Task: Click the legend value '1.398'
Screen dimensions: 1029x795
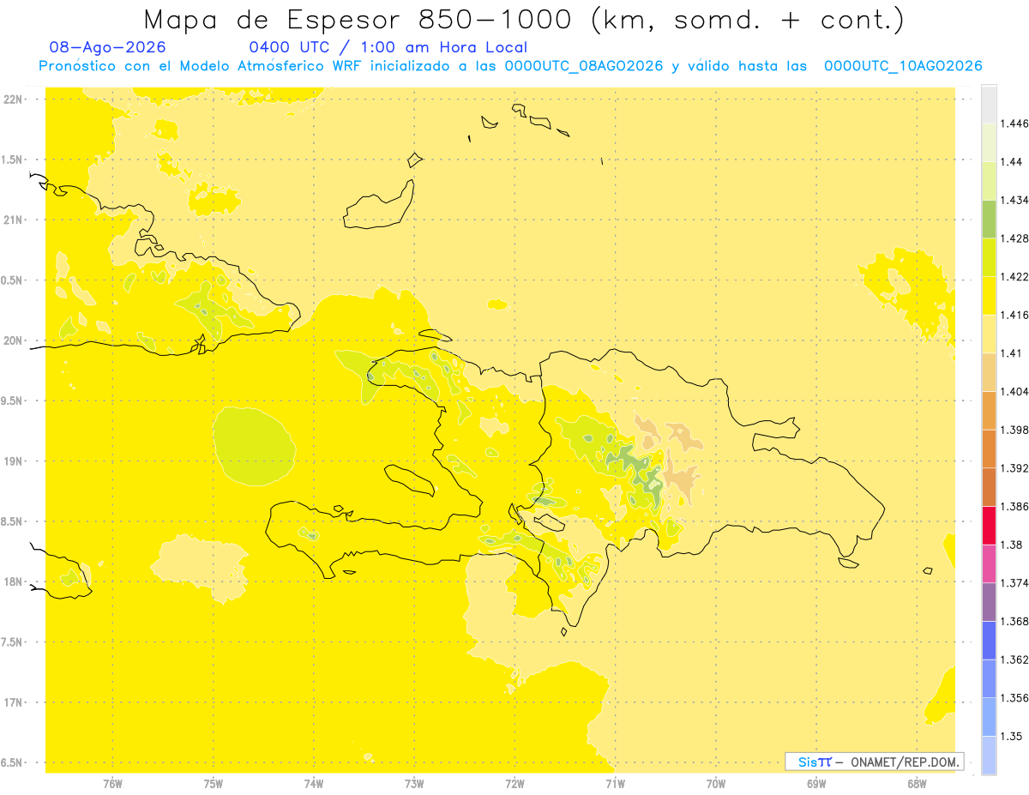Action: (x=1014, y=430)
